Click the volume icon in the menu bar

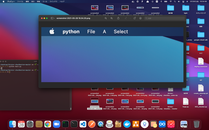[179, 2]
